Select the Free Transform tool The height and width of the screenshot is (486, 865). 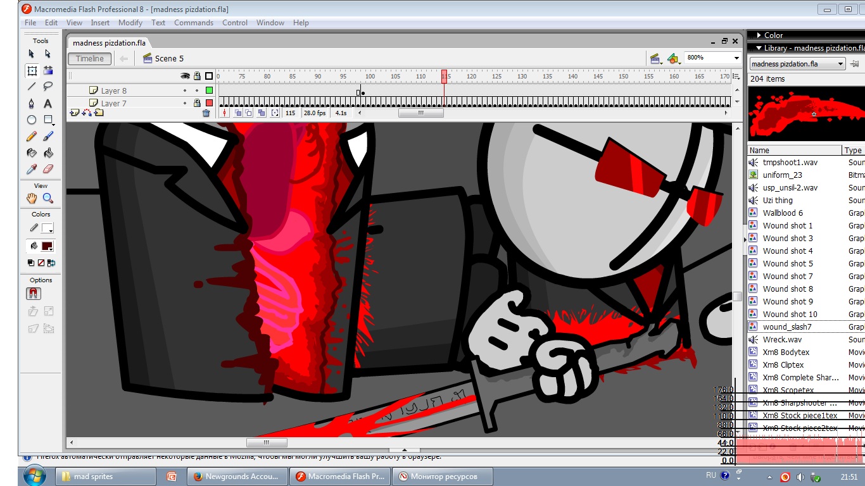[32, 70]
